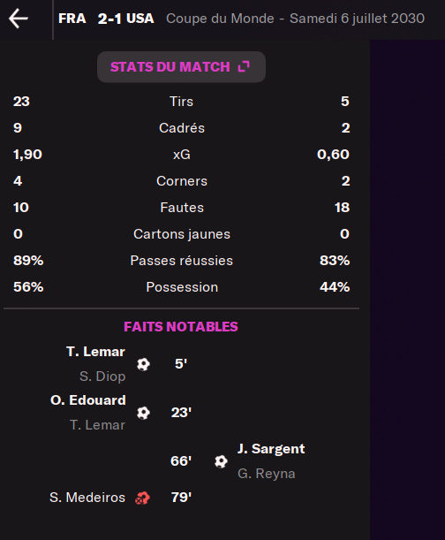Image resolution: width=445 pixels, height=540 pixels.
Task: Select T. Lemar assist on second goal
Action: click(x=97, y=425)
